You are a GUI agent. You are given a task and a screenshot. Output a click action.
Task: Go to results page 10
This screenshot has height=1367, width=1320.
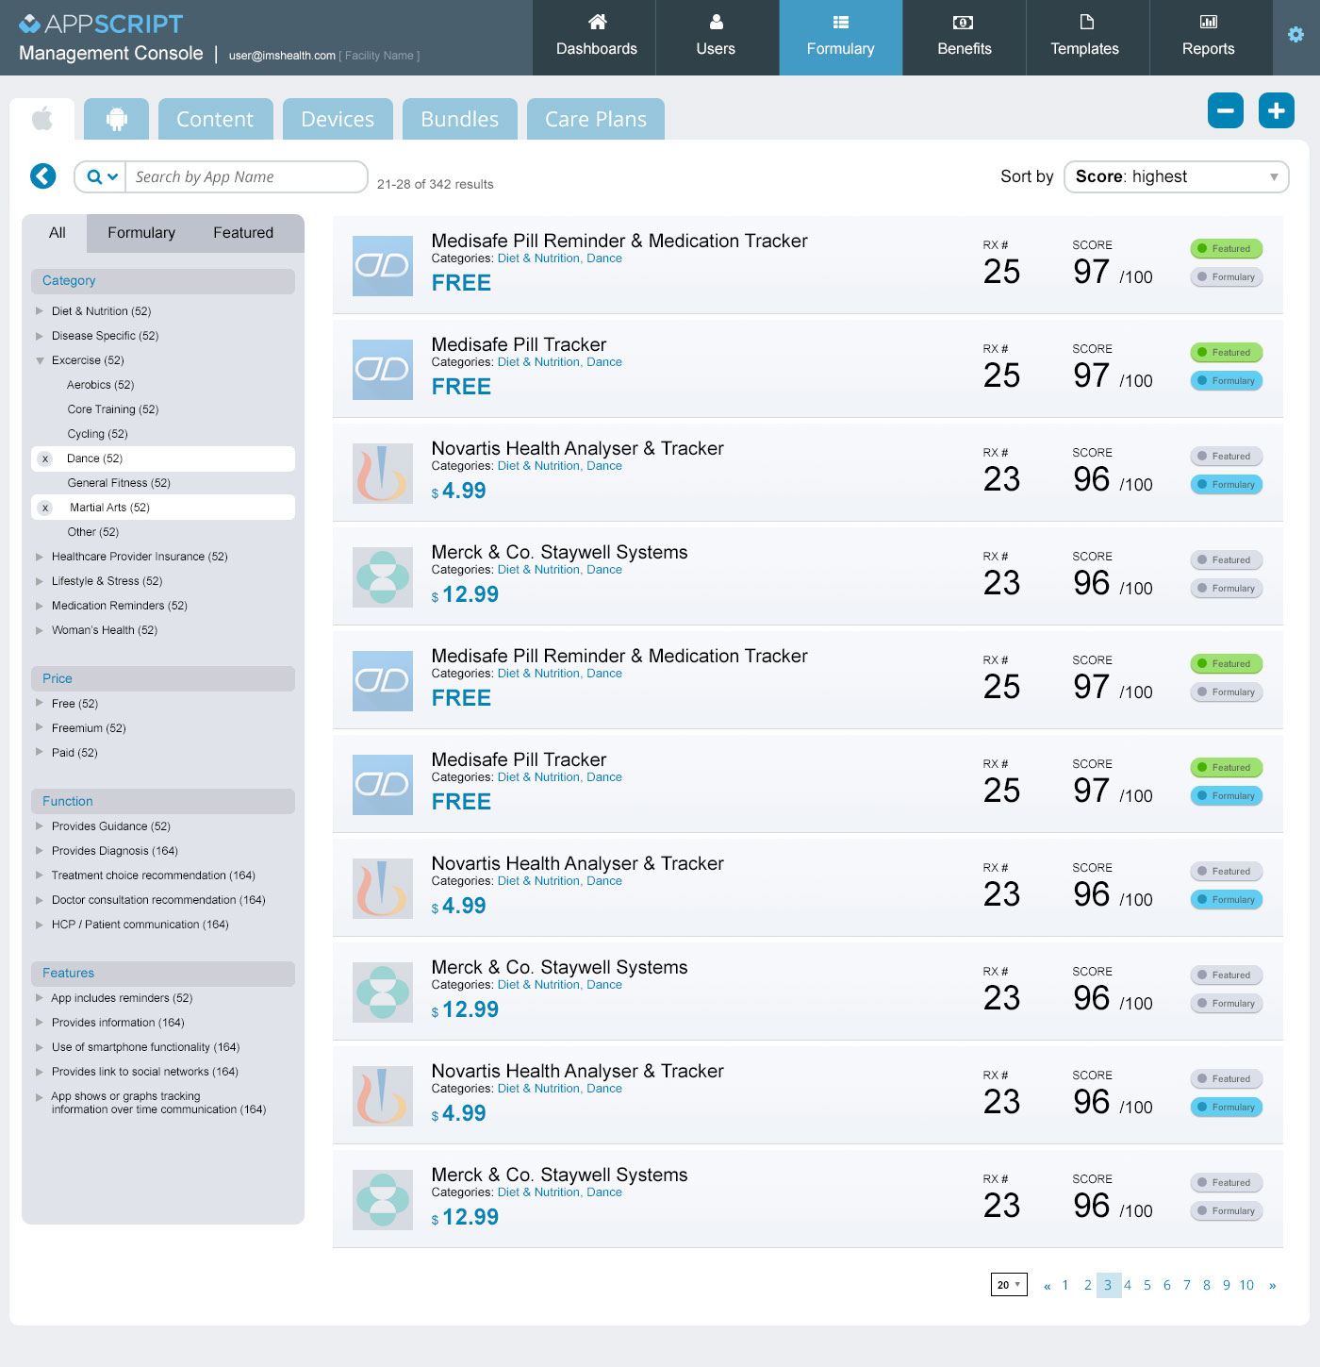(x=1246, y=1285)
